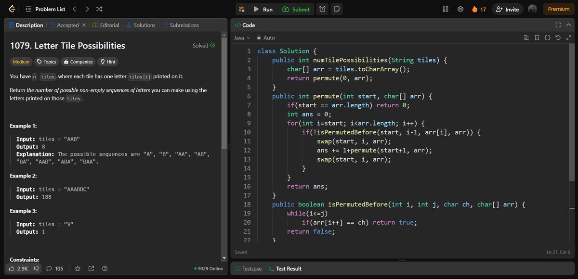This screenshot has height=279, width=578.
Task: Click the bookmark icon in code toolbar
Action: (x=537, y=38)
